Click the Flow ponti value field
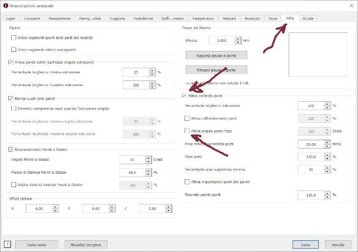The width and height of the screenshot is (358, 252). pos(311,157)
